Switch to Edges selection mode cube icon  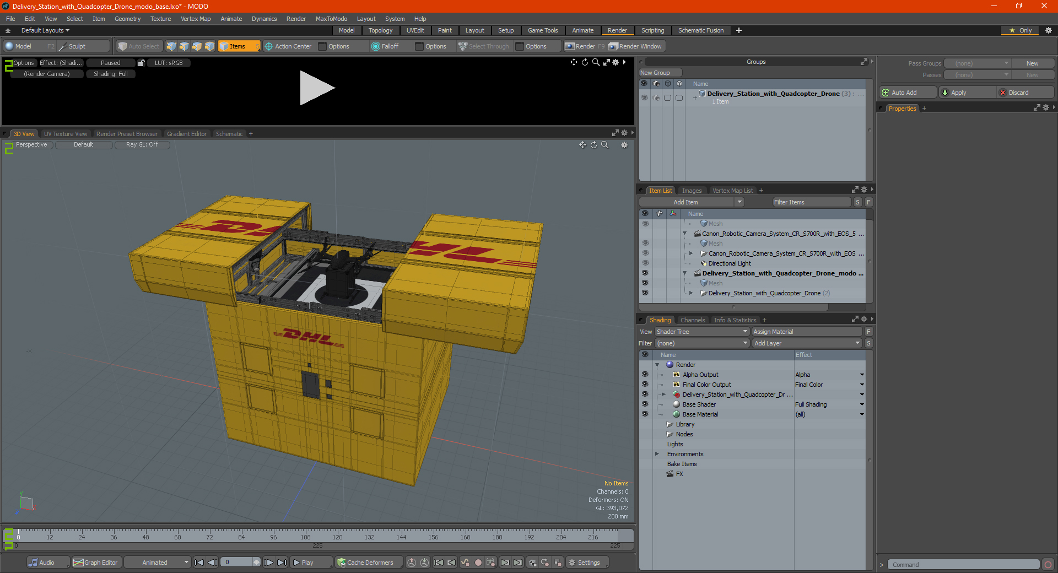tap(184, 46)
